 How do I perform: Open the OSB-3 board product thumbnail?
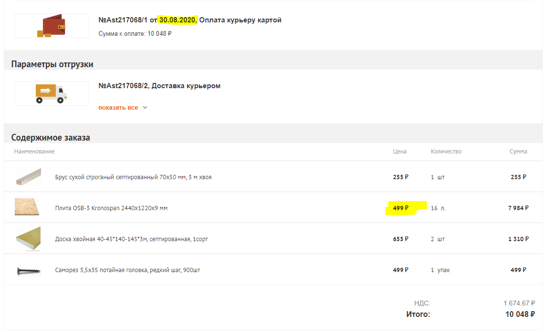click(x=27, y=207)
